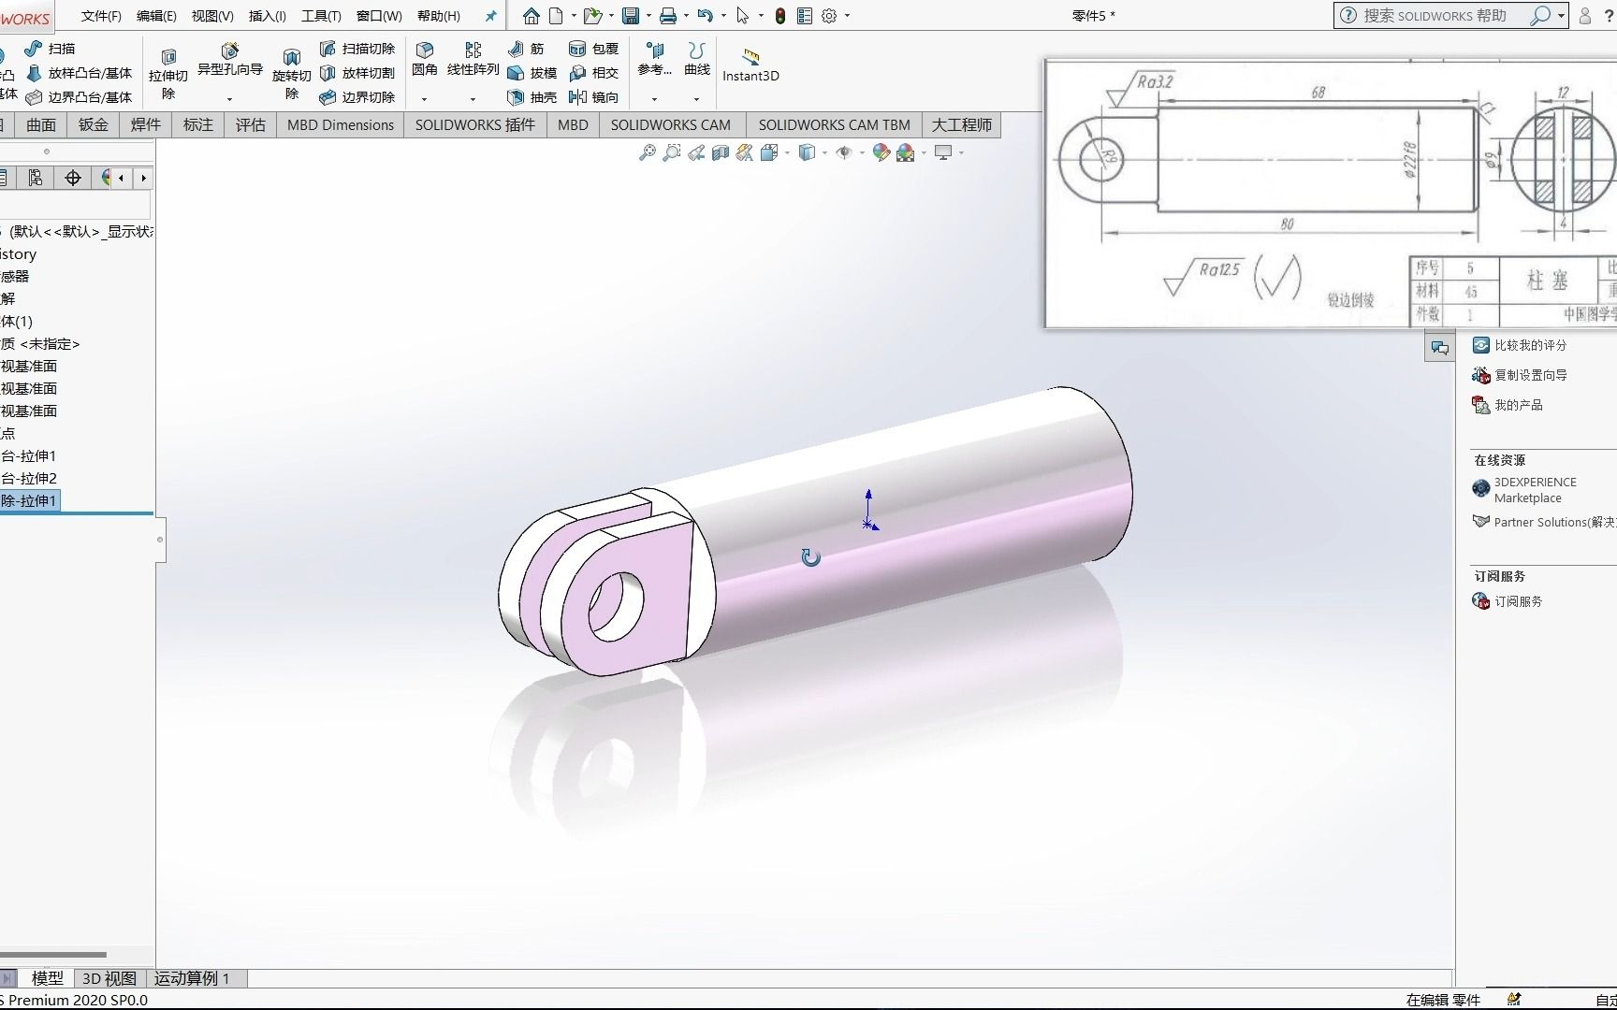Select Boundary Cut (边界切除)
Screen dimensions: 1617x1010
pos(357,97)
